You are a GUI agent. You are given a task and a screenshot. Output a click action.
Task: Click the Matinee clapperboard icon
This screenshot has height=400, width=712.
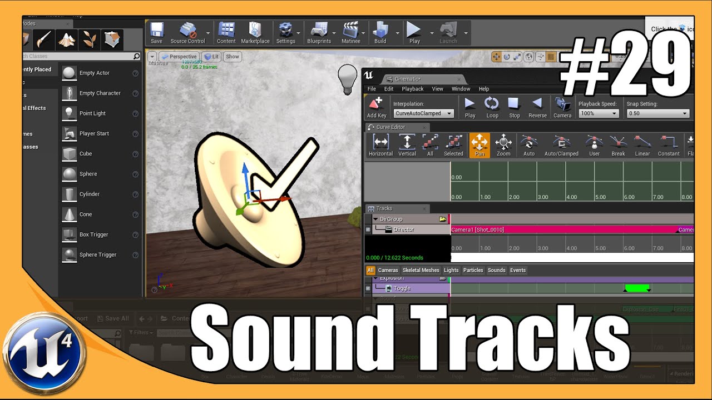click(x=350, y=33)
